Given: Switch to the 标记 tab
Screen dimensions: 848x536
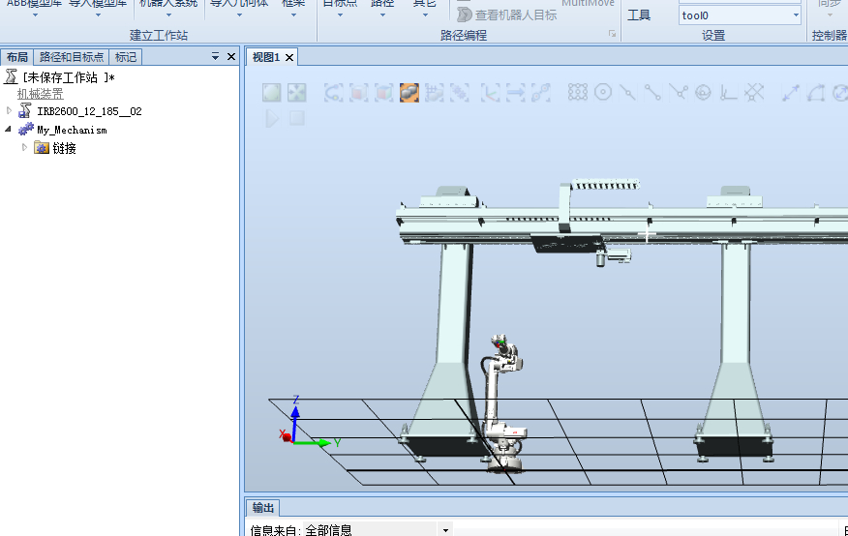Looking at the screenshot, I should click(126, 57).
